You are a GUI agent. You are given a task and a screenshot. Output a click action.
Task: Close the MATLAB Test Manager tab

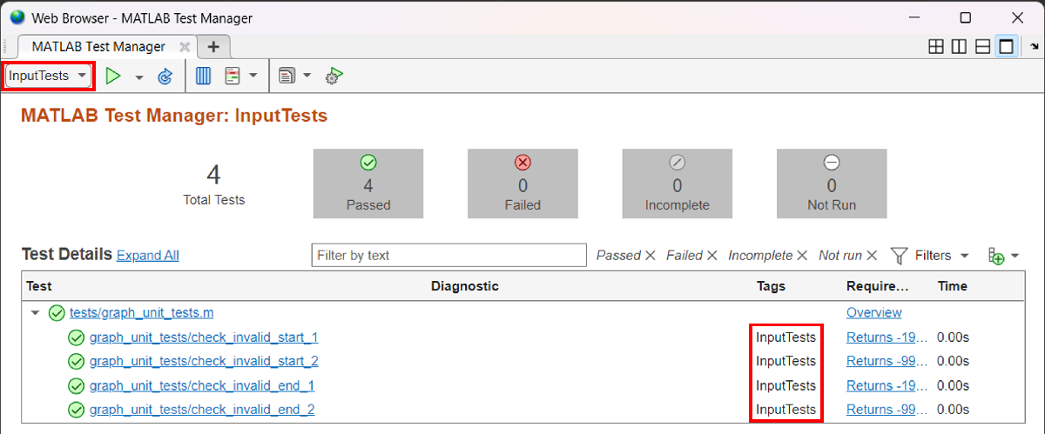tap(185, 47)
